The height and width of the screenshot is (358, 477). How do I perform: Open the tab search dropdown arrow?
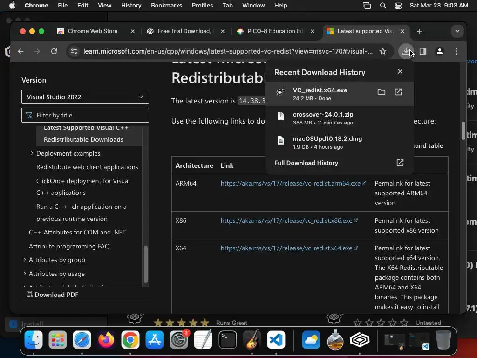click(x=457, y=31)
